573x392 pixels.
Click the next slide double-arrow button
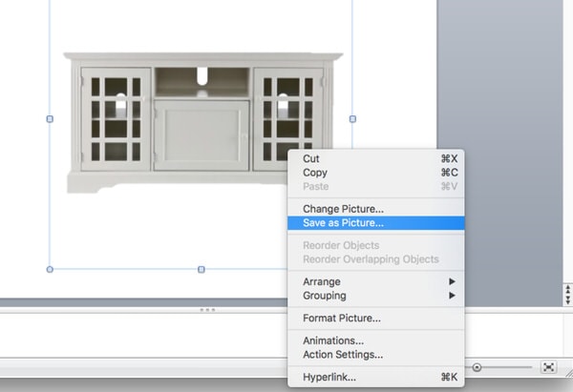[x=566, y=299]
